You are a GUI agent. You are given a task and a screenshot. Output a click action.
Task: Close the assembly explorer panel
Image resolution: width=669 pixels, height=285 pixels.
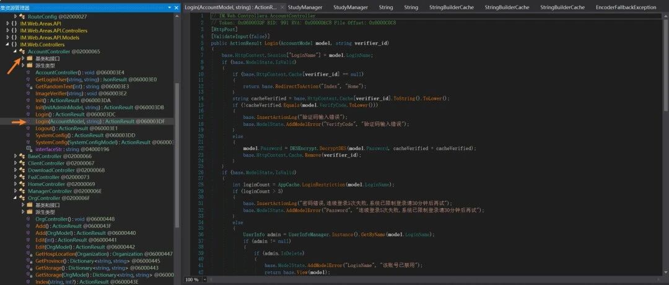coord(176,7)
